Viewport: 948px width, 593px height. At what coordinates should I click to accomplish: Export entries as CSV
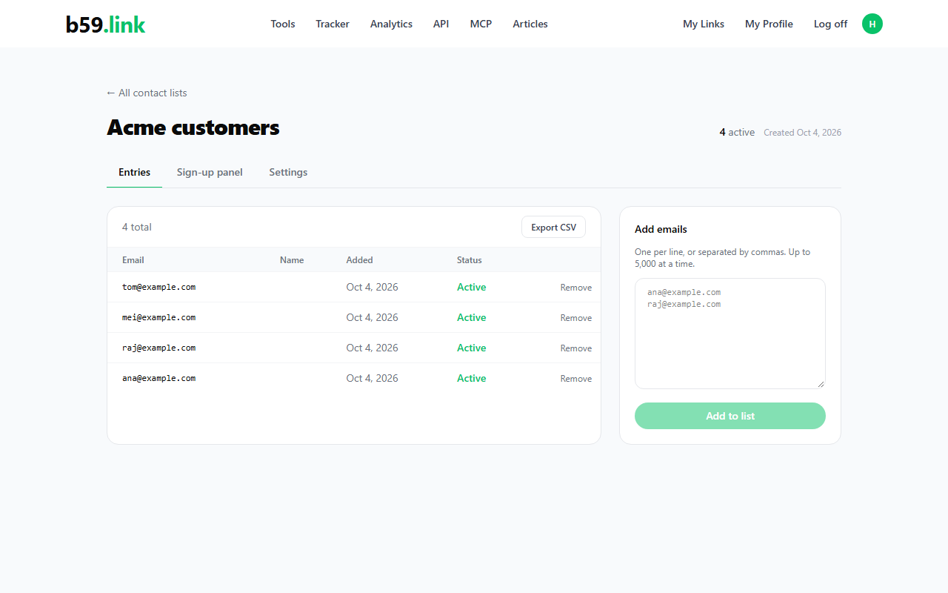(553, 228)
